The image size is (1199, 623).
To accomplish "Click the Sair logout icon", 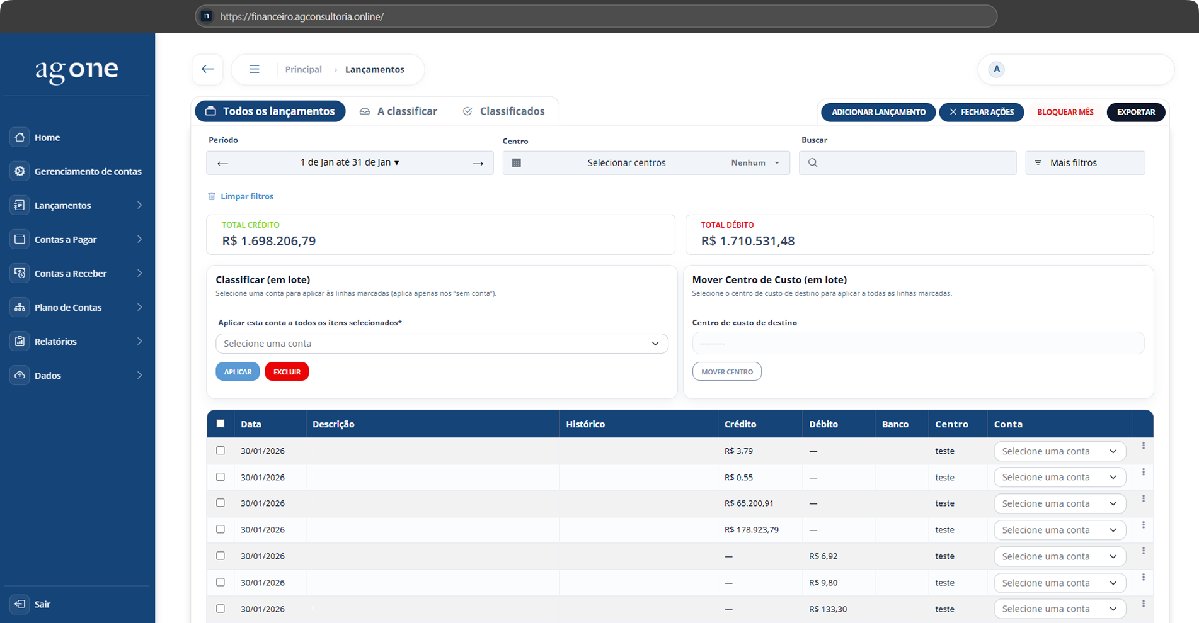I will pos(20,604).
